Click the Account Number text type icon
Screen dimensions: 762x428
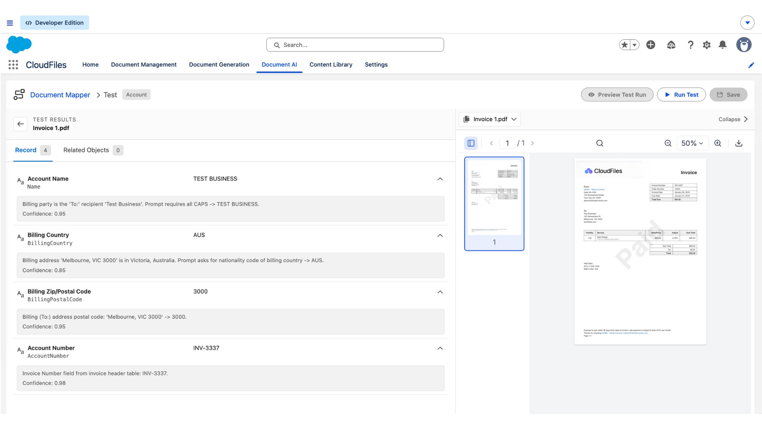pyautogui.click(x=20, y=351)
